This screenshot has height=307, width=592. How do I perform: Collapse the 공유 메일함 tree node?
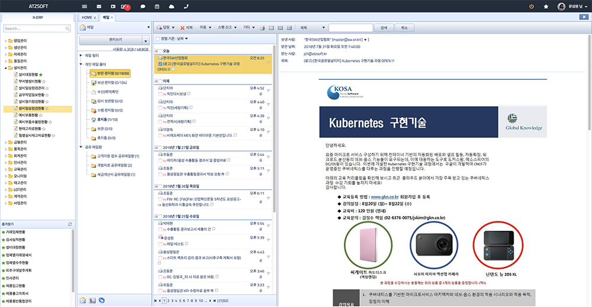click(81, 147)
